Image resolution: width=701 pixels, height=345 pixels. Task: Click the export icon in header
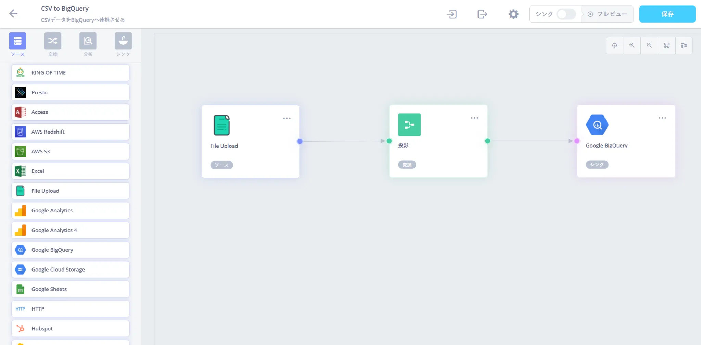coord(482,14)
